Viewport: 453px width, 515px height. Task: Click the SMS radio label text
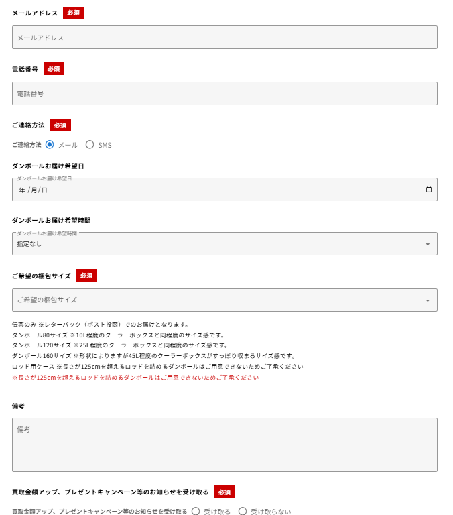pyautogui.click(x=105, y=145)
